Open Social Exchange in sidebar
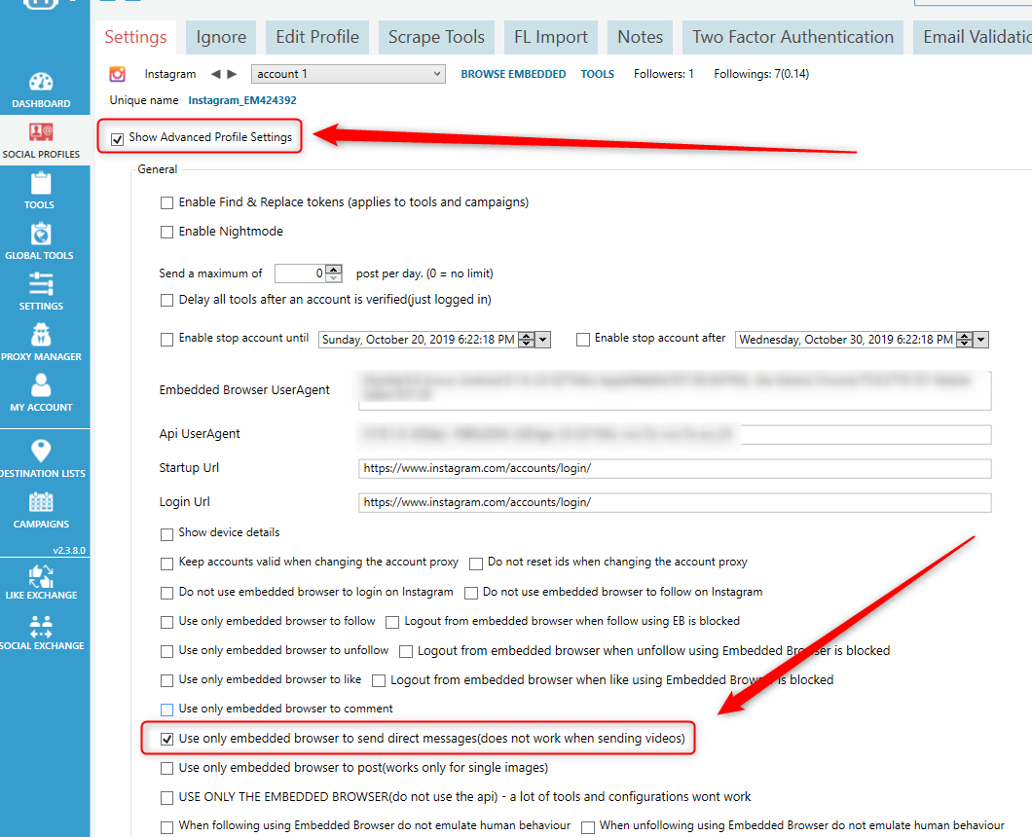The image size is (1032, 837). pyautogui.click(x=41, y=633)
